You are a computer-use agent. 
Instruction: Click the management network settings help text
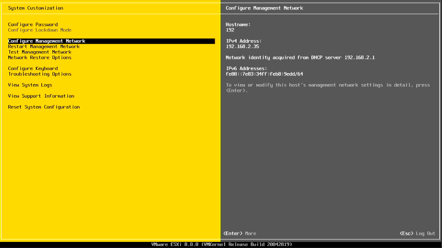pos(328,88)
